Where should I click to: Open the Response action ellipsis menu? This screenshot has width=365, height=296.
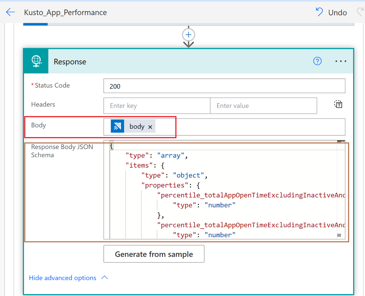tap(340, 61)
